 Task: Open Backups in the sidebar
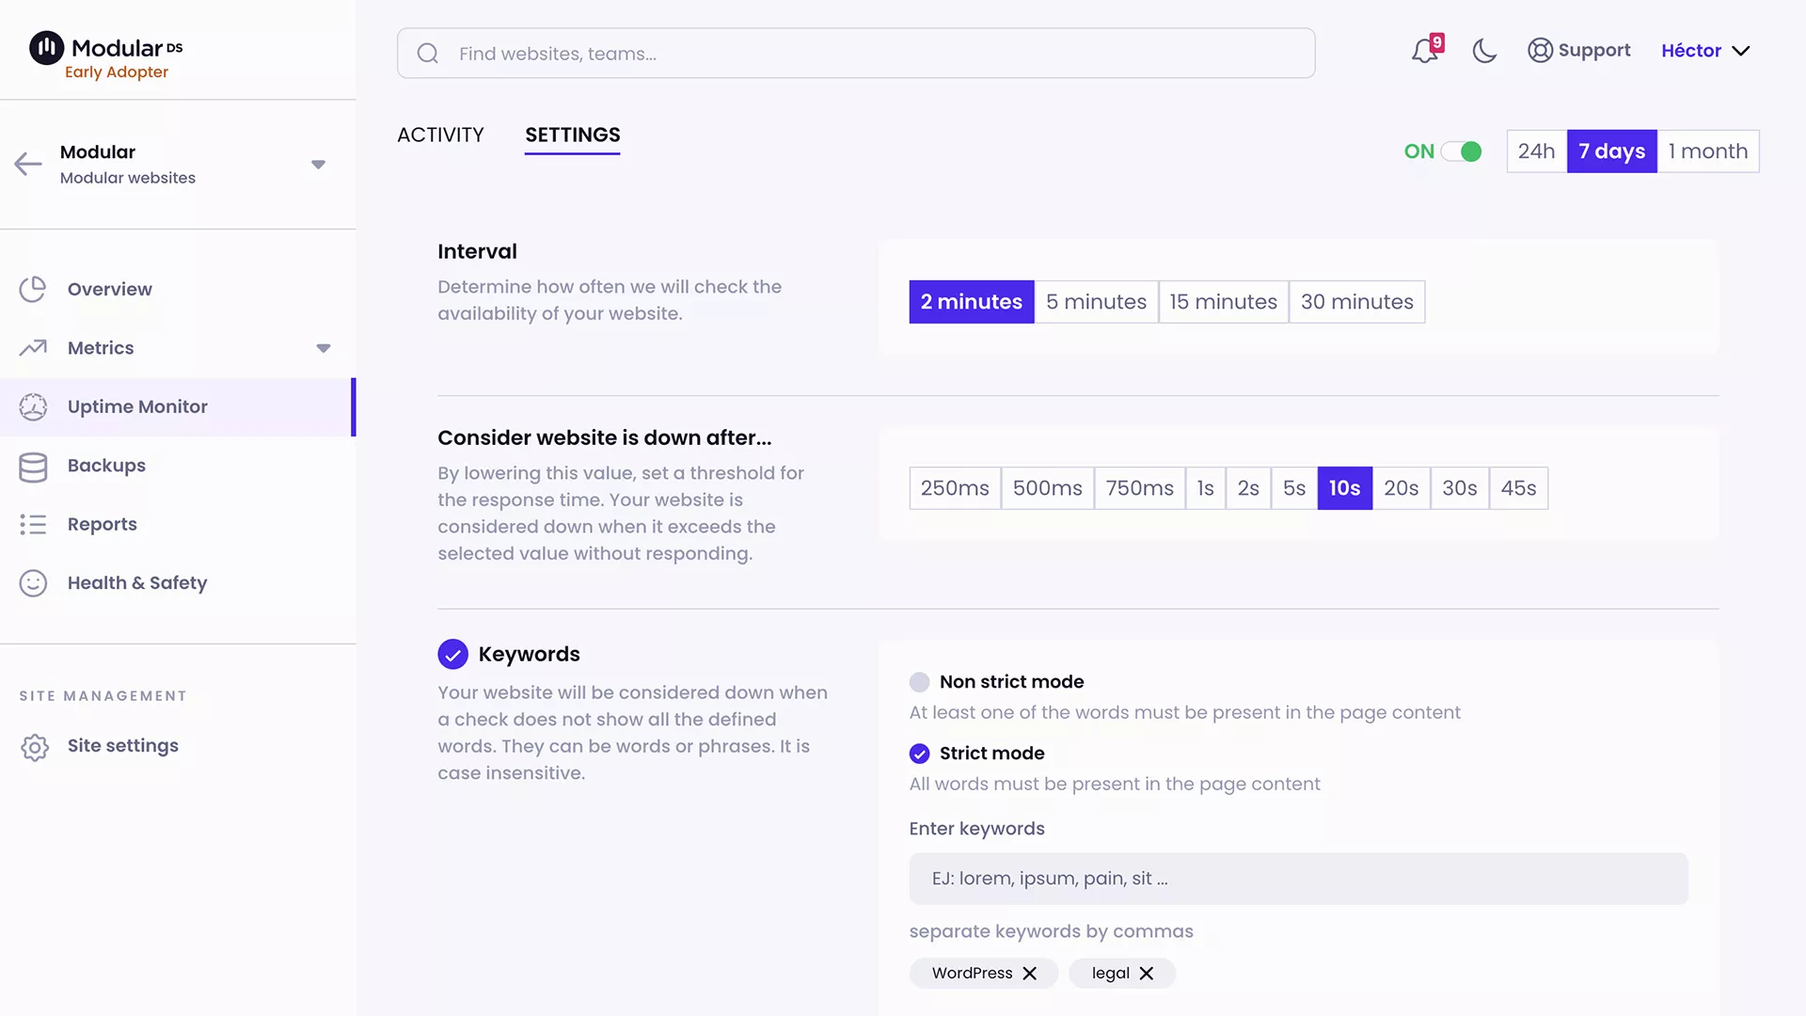click(106, 466)
